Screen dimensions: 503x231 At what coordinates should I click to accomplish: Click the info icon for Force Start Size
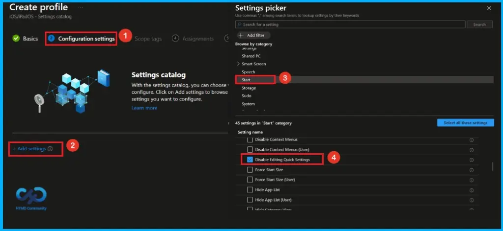point(471,170)
